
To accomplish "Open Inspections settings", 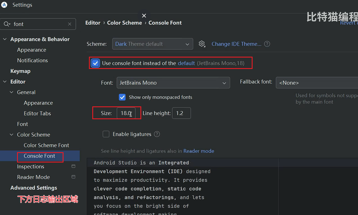I will [31, 166].
